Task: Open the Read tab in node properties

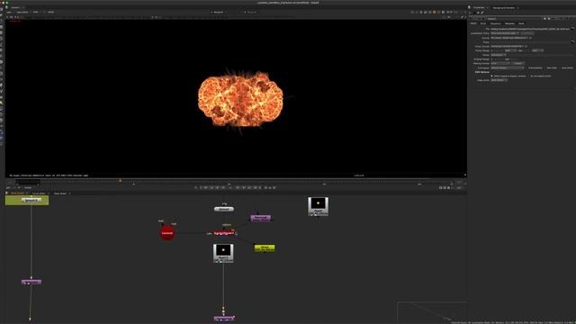Action: (x=473, y=23)
